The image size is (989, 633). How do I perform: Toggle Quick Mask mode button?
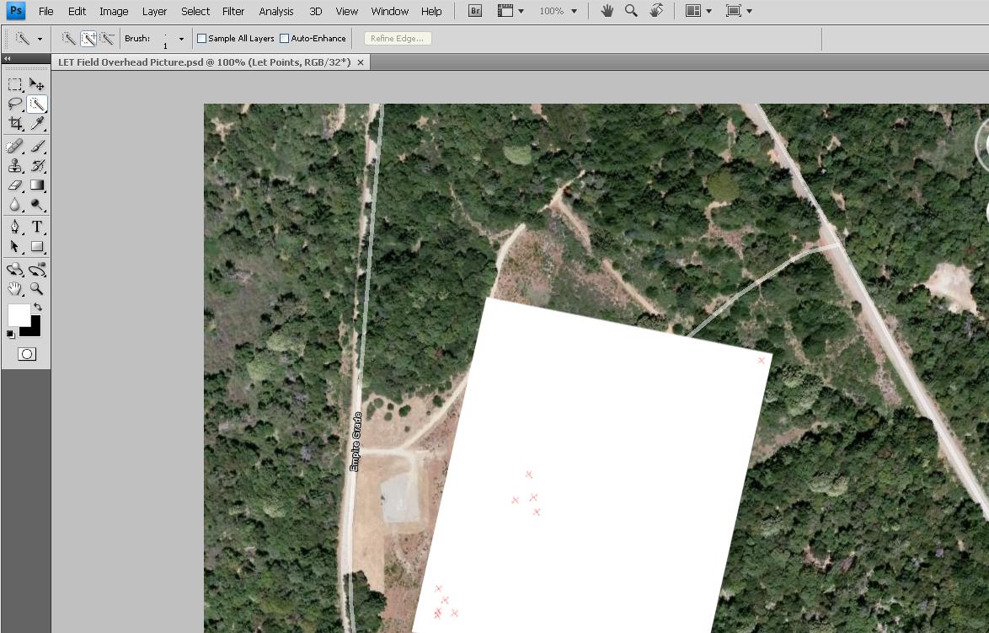point(27,354)
